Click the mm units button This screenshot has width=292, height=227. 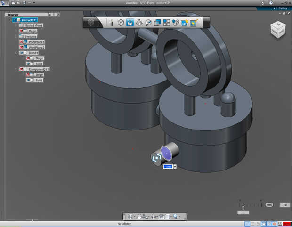pyautogui.click(x=269, y=205)
